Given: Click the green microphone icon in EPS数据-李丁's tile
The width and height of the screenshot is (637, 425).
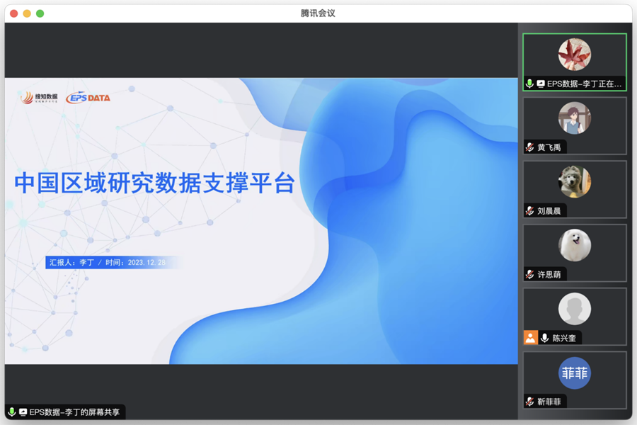Looking at the screenshot, I should point(529,84).
